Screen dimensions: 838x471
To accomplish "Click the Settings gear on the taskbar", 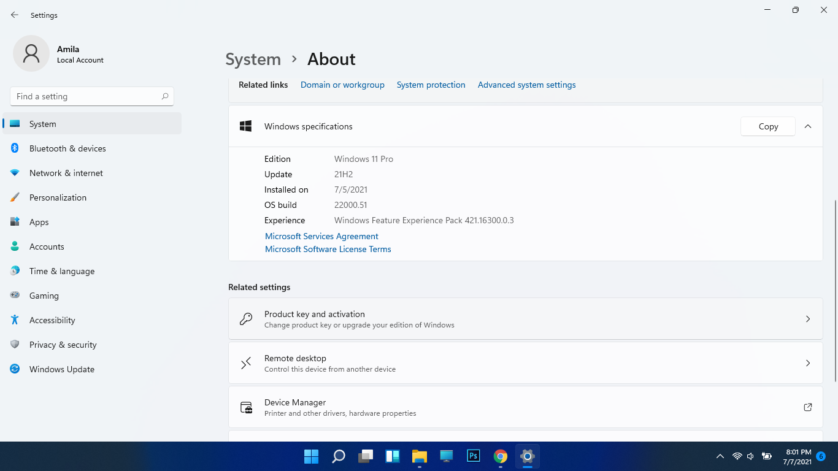I will click(x=528, y=456).
